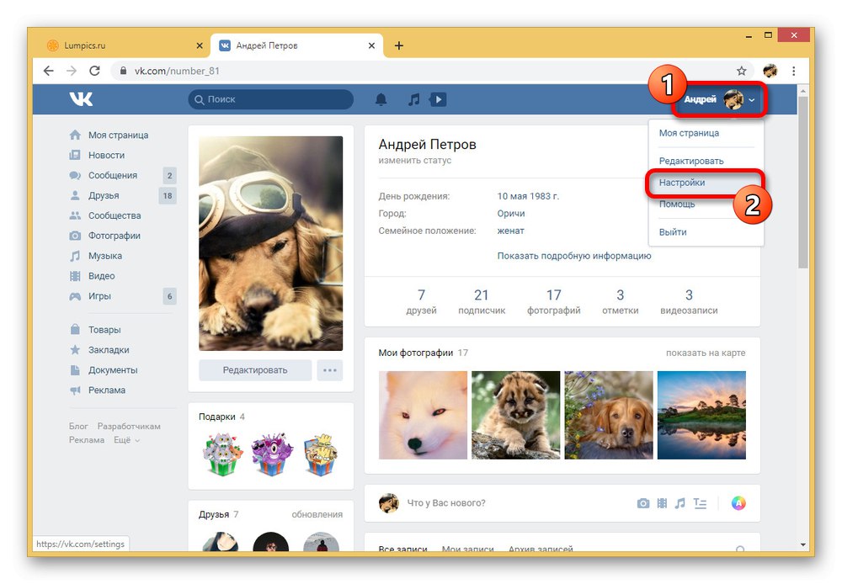842x584 pixels.
Task: Open the dog with goggles profile photo
Action: [x=270, y=243]
